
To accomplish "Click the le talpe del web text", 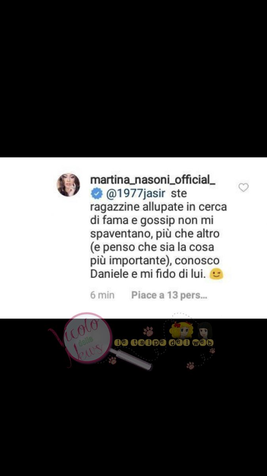I will tap(164, 342).
